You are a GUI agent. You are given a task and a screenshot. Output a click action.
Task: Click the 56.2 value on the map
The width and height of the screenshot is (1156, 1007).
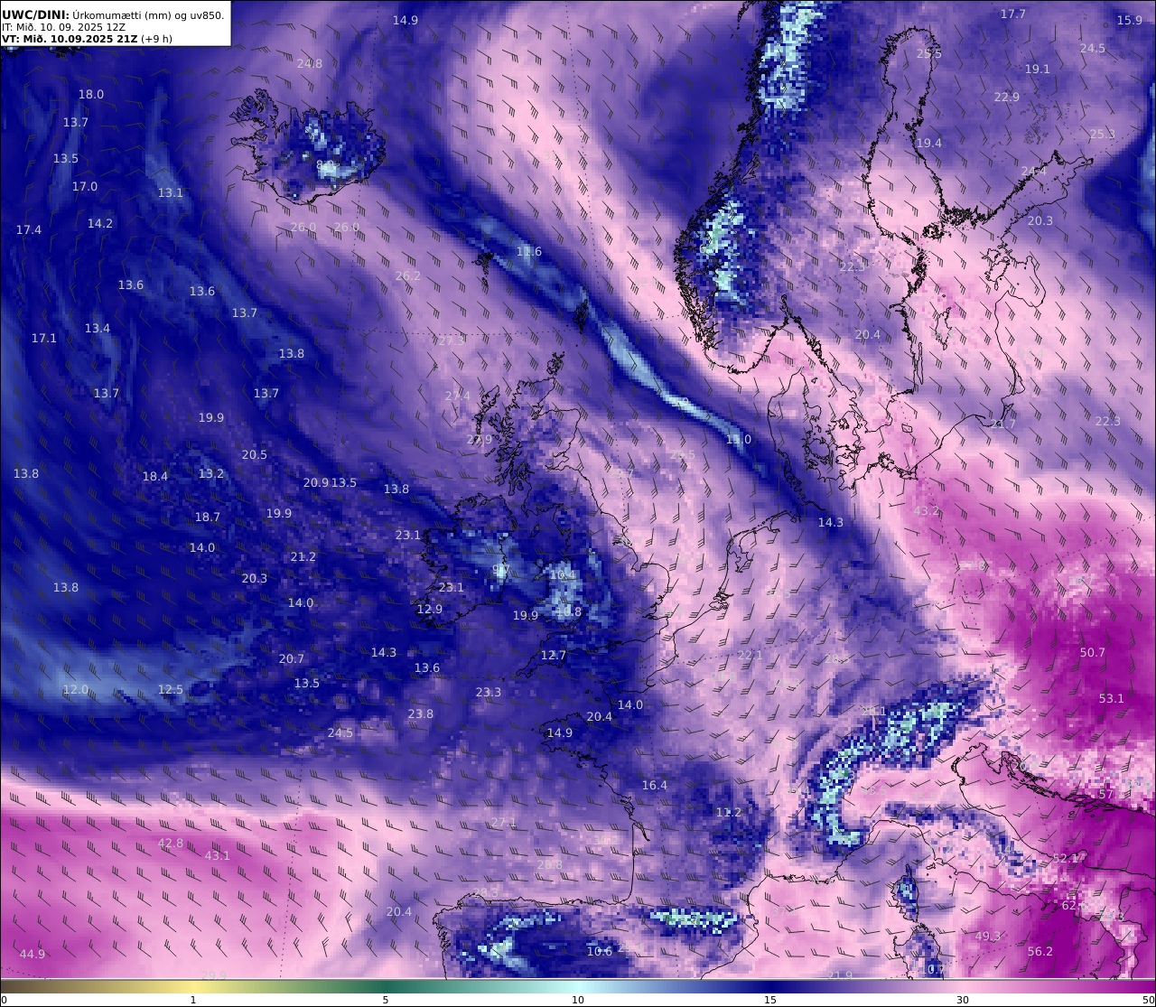tap(1040, 952)
